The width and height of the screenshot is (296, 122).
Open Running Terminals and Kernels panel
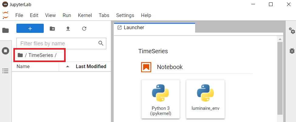point(5,51)
